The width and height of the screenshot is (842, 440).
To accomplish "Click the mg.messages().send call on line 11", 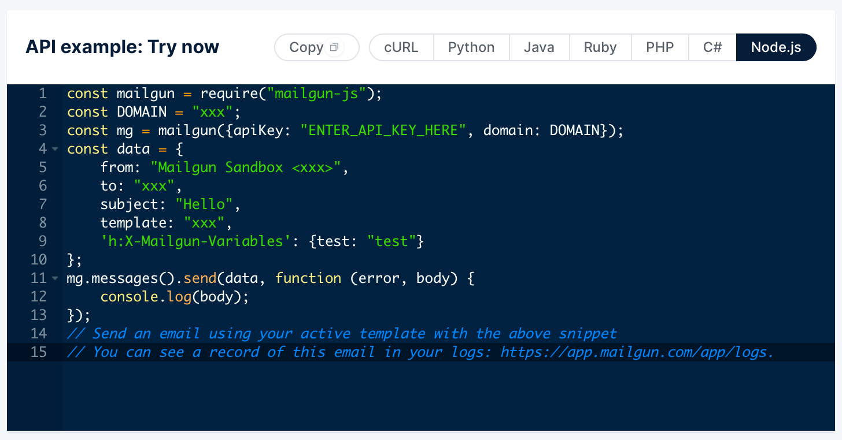I will coord(142,278).
